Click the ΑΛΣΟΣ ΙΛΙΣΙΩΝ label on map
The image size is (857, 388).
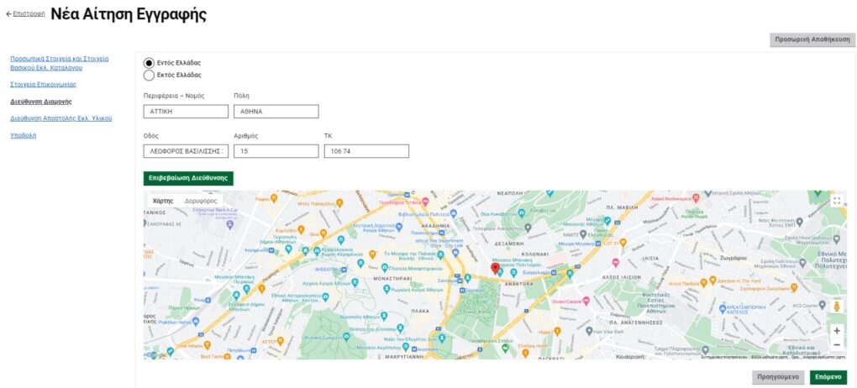click(x=622, y=277)
